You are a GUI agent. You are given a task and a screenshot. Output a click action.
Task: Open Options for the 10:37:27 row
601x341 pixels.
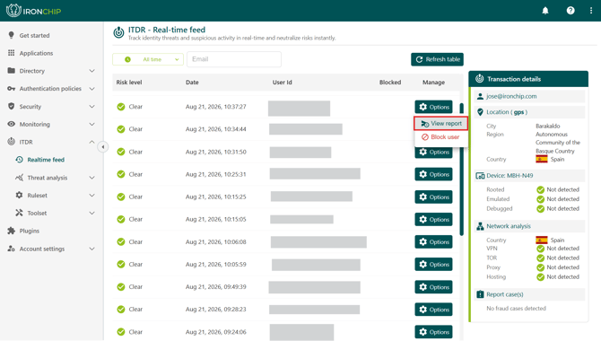coord(433,107)
